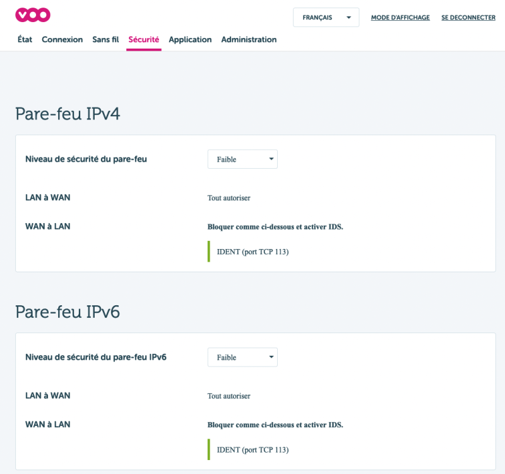This screenshot has height=474, width=505.
Task: Click the IPv6 Faible dropdown arrow
Action: pyautogui.click(x=271, y=357)
